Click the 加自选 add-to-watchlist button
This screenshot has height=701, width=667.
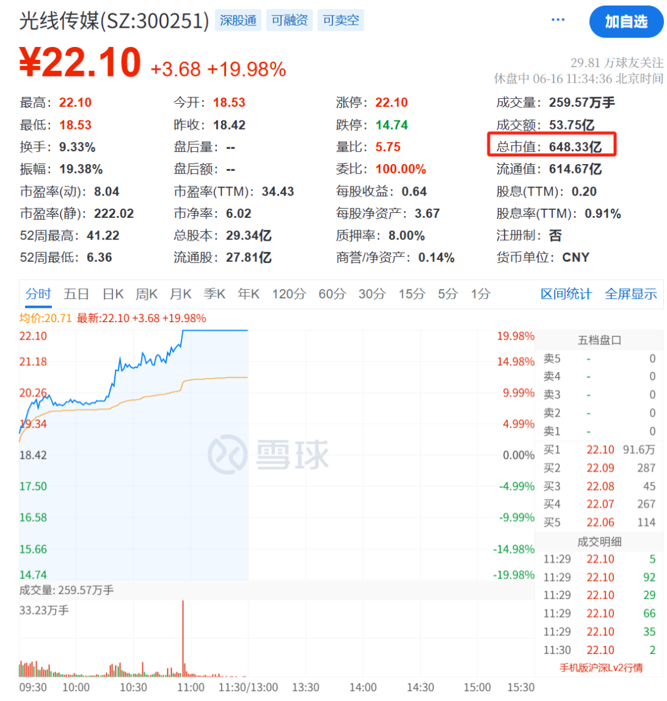tap(626, 22)
